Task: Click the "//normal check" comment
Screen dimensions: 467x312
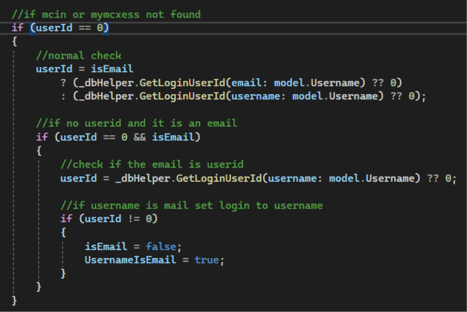Action: click(x=79, y=55)
